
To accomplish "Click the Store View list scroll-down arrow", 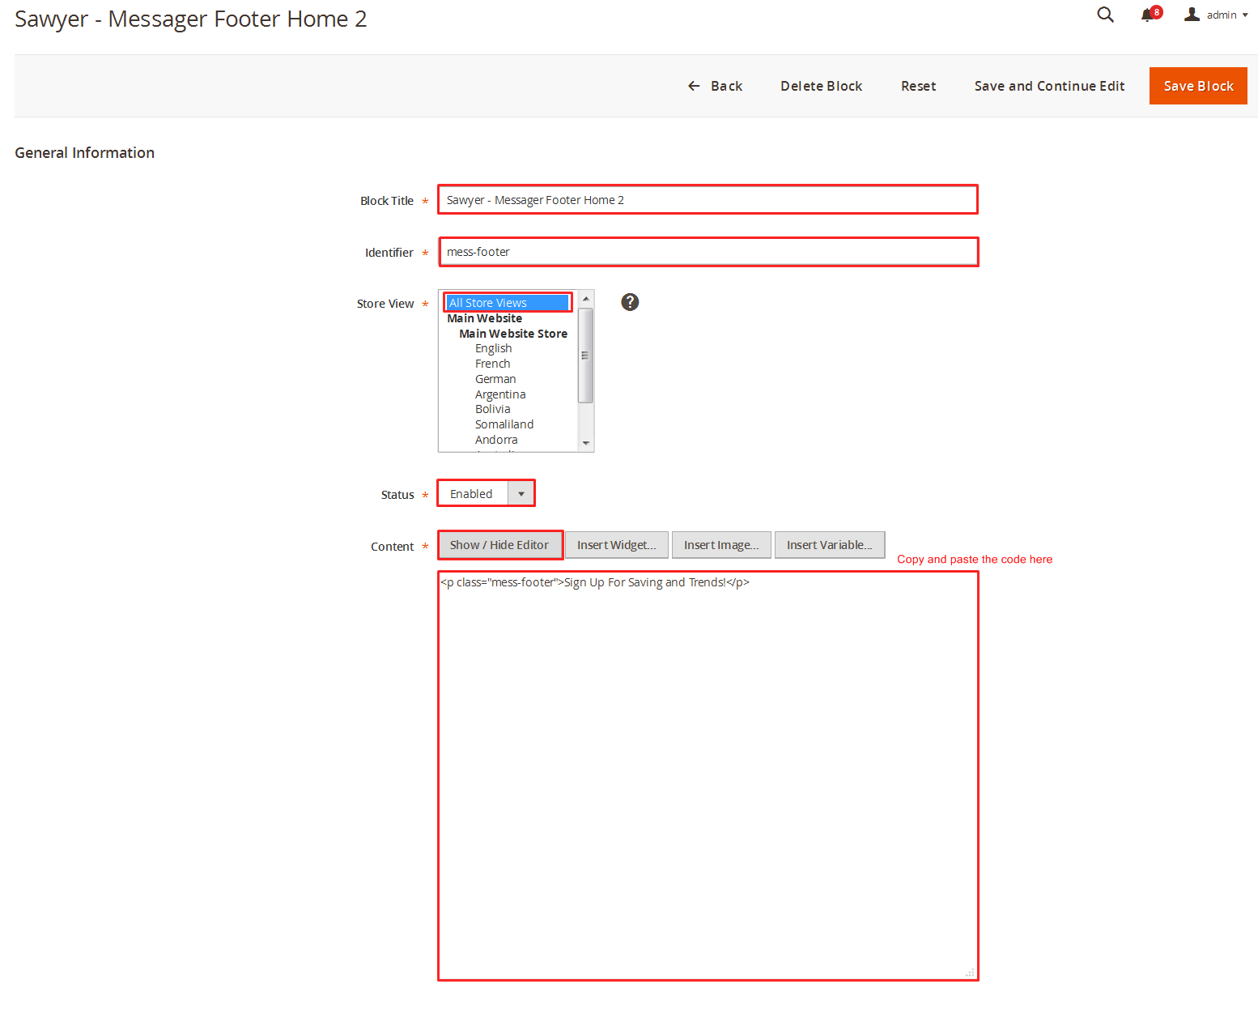I will (x=586, y=443).
